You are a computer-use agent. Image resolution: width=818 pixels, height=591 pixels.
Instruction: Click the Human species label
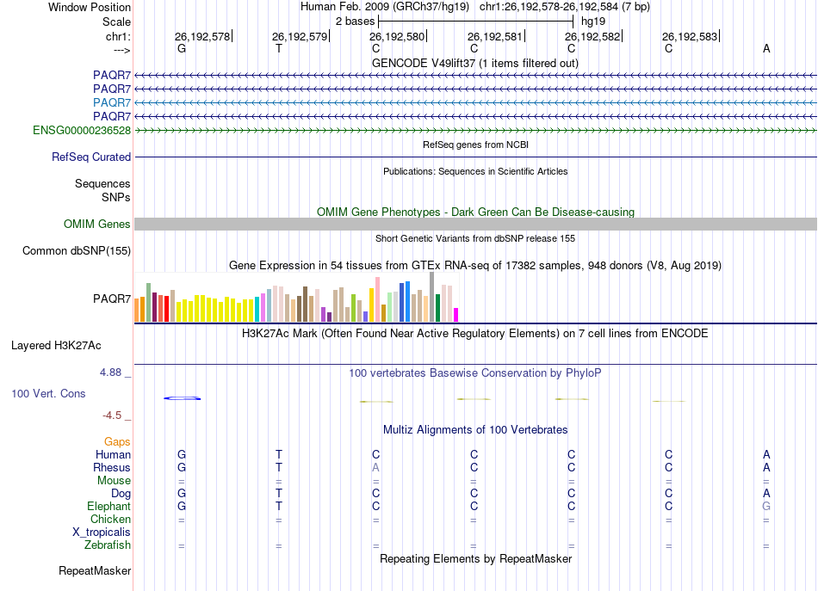pos(113,454)
